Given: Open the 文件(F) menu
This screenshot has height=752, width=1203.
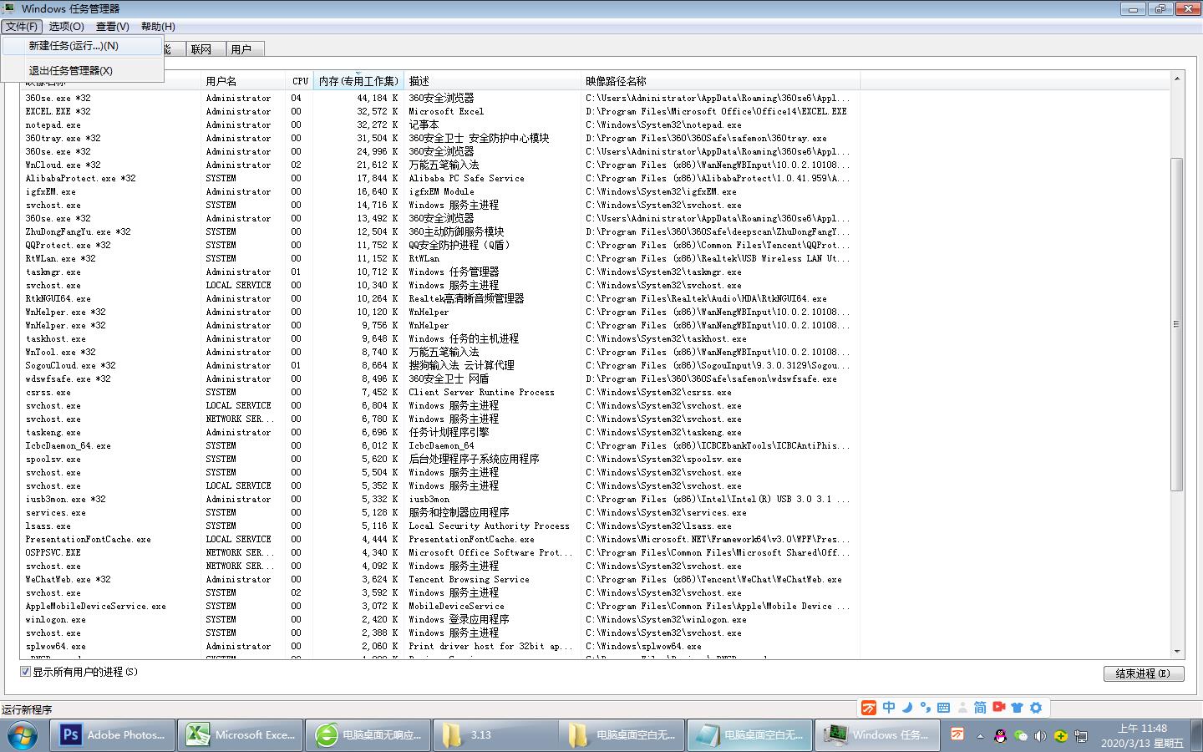Looking at the screenshot, I should [x=22, y=27].
